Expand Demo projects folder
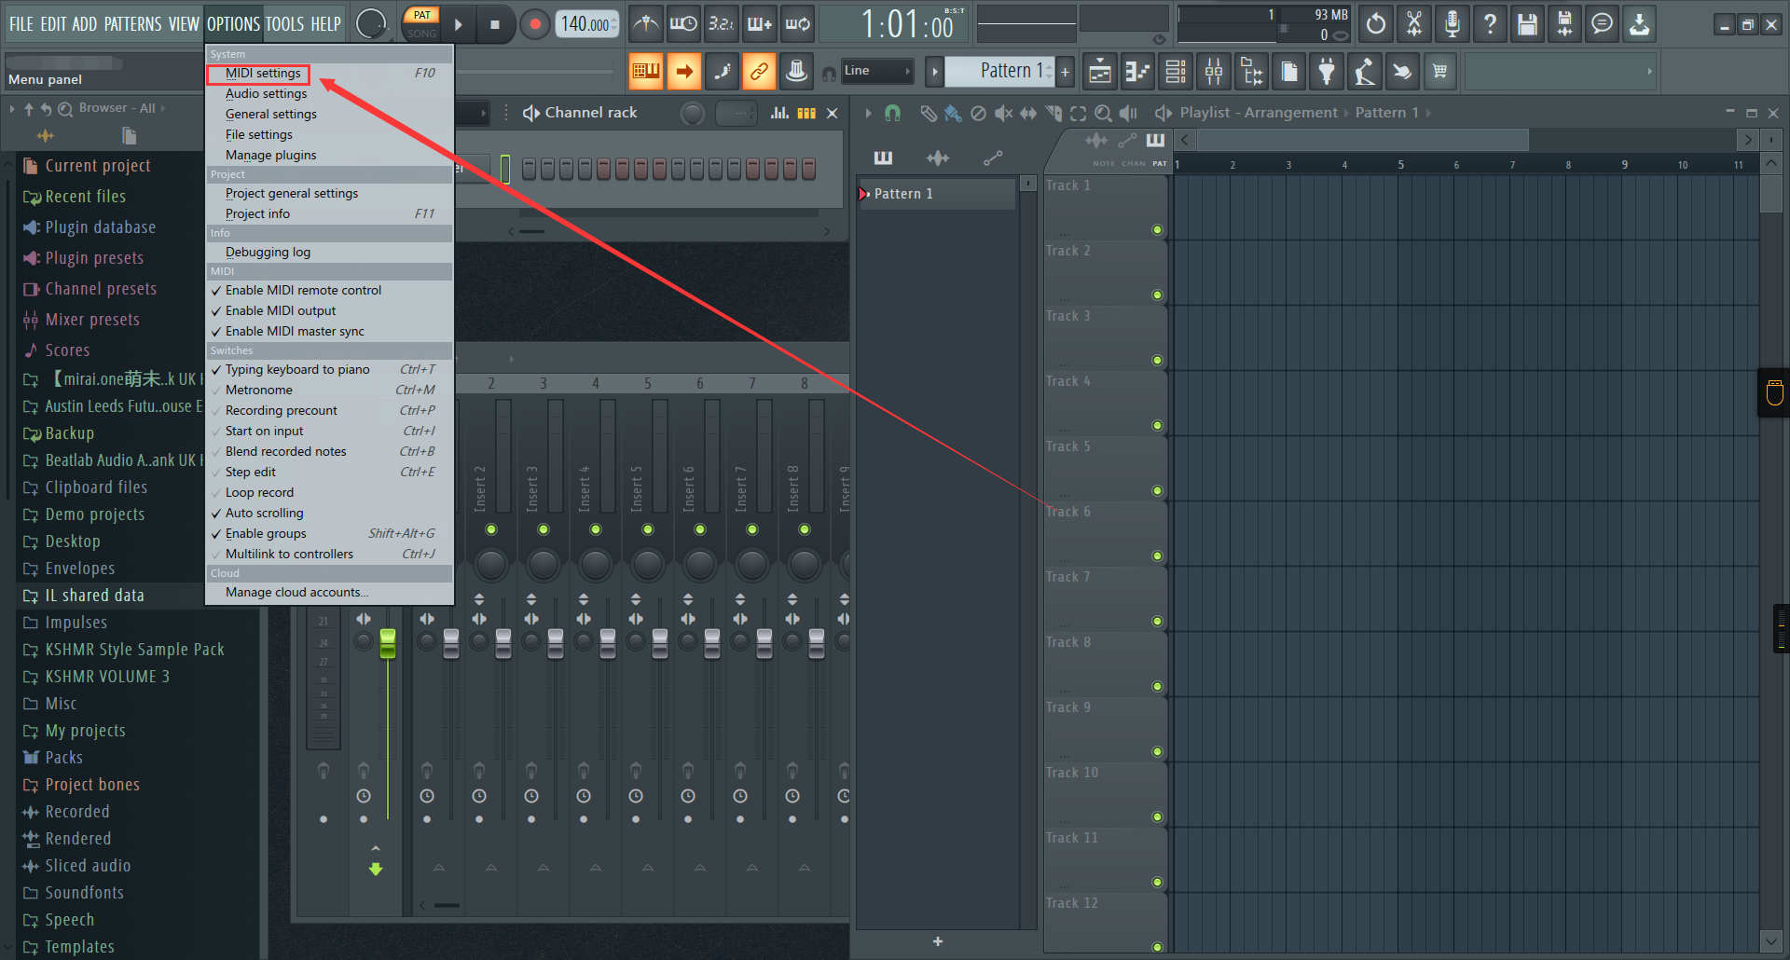 coord(95,514)
